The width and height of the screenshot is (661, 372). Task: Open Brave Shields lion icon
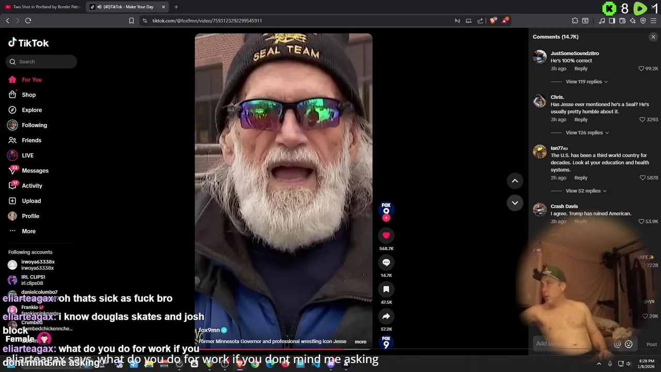(x=493, y=21)
